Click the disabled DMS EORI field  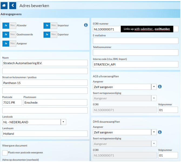125,155
